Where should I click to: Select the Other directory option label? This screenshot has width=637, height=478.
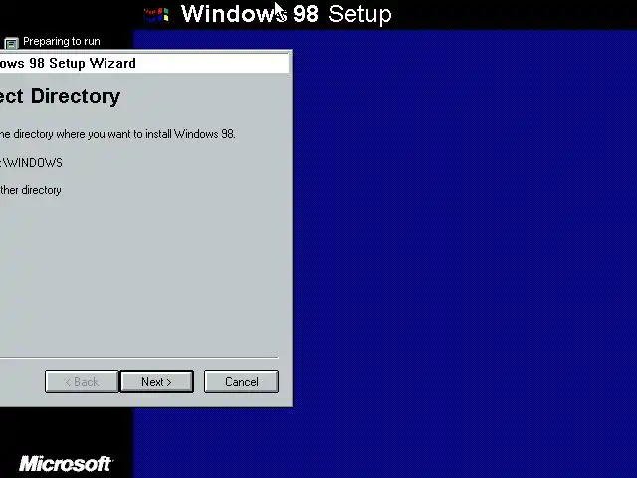pos(31,190)
